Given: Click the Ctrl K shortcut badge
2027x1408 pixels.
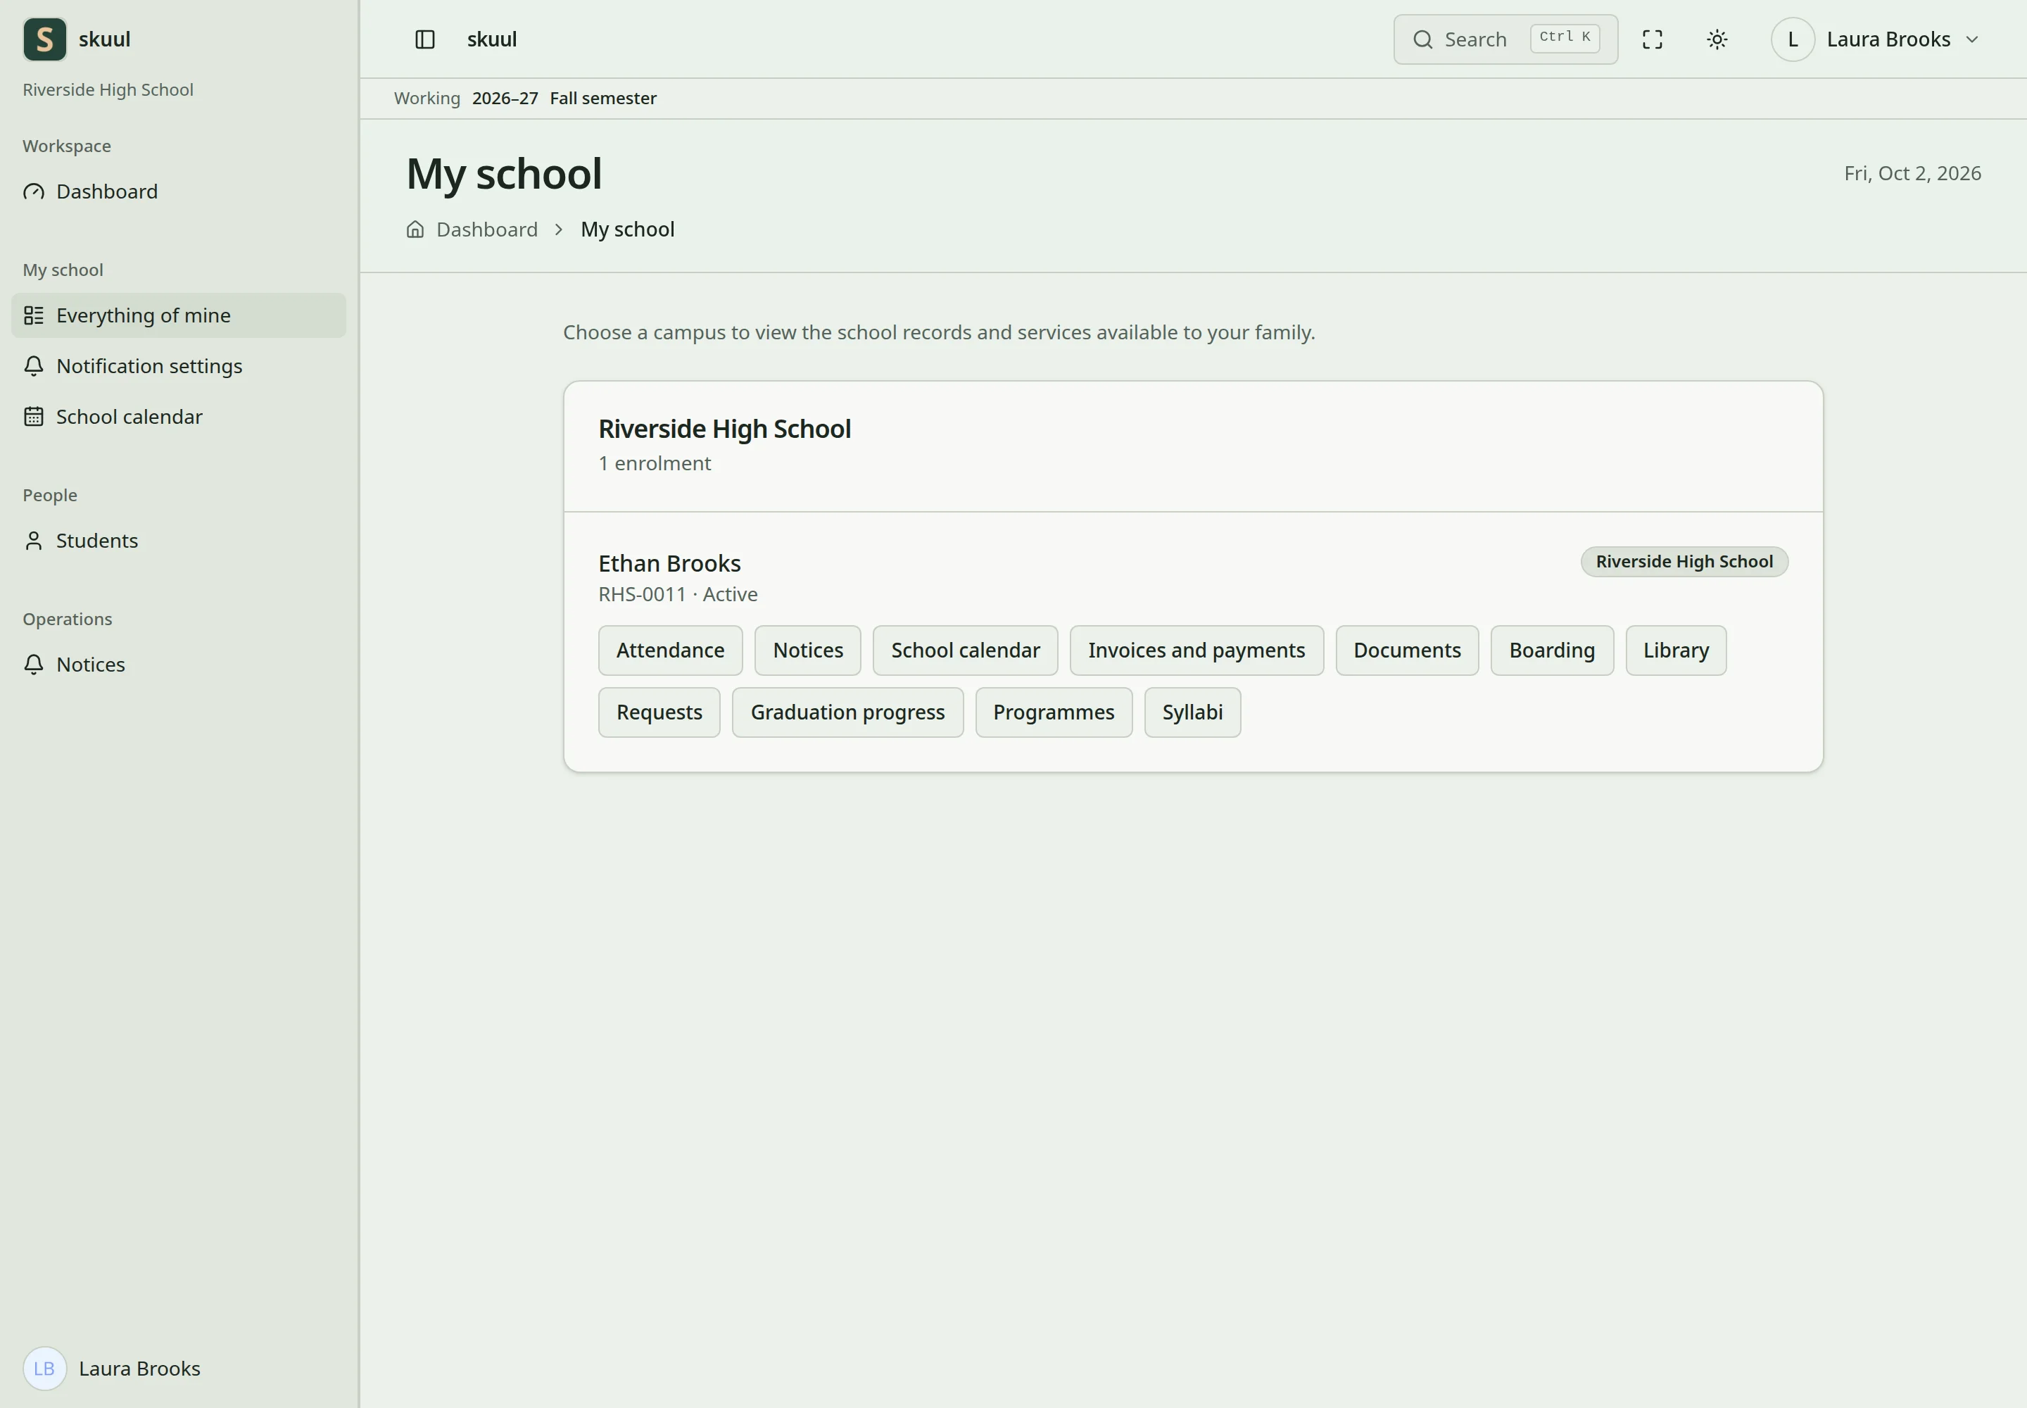Looking at the screenshot, I should [x=1565, y=38].
